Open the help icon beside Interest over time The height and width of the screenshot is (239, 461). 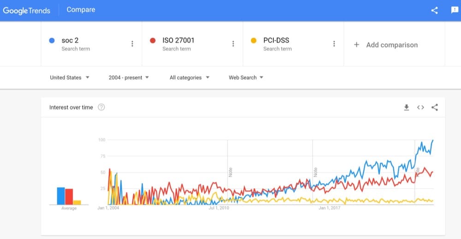coord(101,108)
